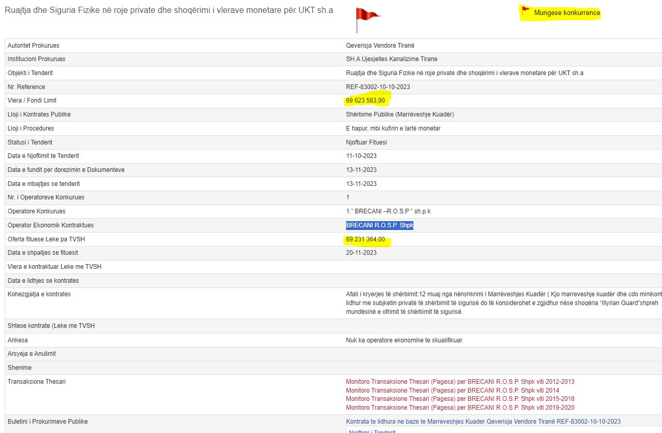Open the Kontrata te lidhura bulletin link
This screenshot has width=662, height=433.
pos(483,422)
